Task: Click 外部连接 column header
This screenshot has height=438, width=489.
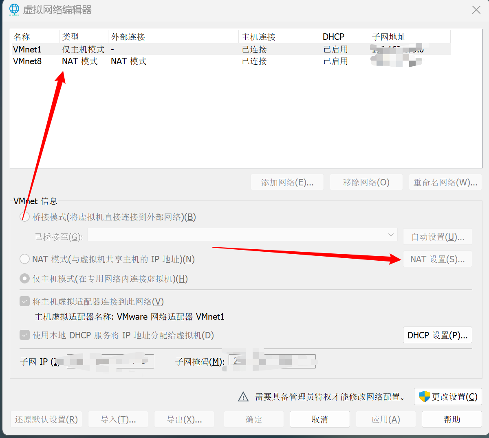Action: point(173,37)
